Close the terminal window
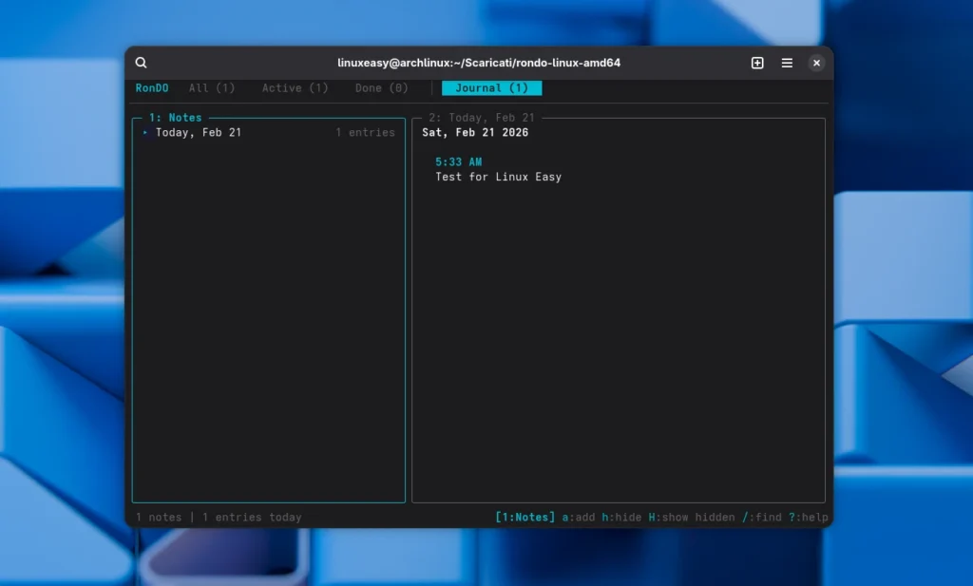The width and height of the screenshot is (973, 586). (816, 63)
